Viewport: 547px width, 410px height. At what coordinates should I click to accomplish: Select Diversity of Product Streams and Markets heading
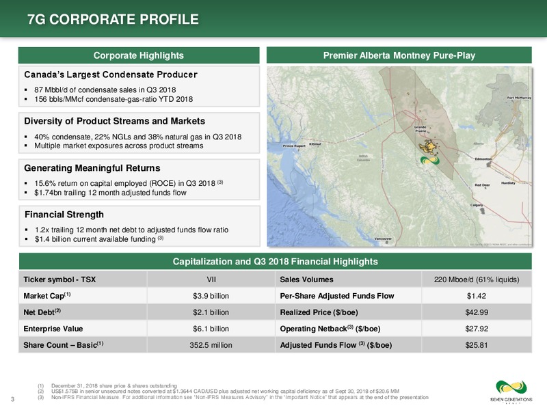[x=114, y=121]
